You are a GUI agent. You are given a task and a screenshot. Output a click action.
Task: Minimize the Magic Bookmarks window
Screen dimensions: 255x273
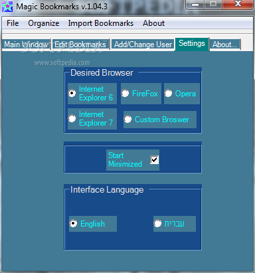(195, 5)
